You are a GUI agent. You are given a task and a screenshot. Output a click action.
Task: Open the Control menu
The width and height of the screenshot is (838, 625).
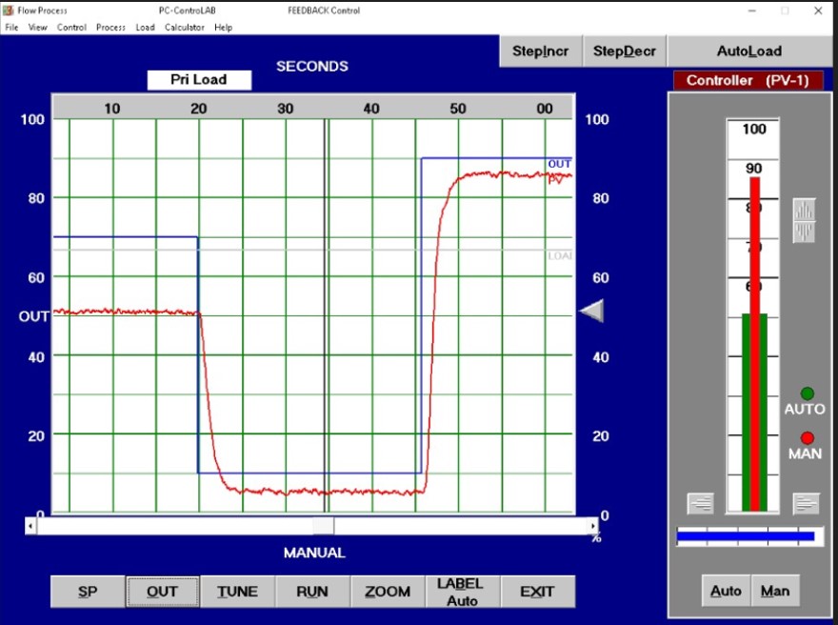point(71,28)
